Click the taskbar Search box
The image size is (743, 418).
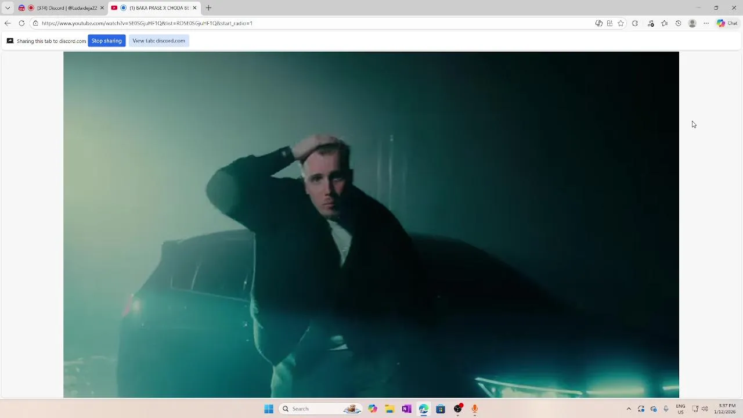(x=320, y=409)
